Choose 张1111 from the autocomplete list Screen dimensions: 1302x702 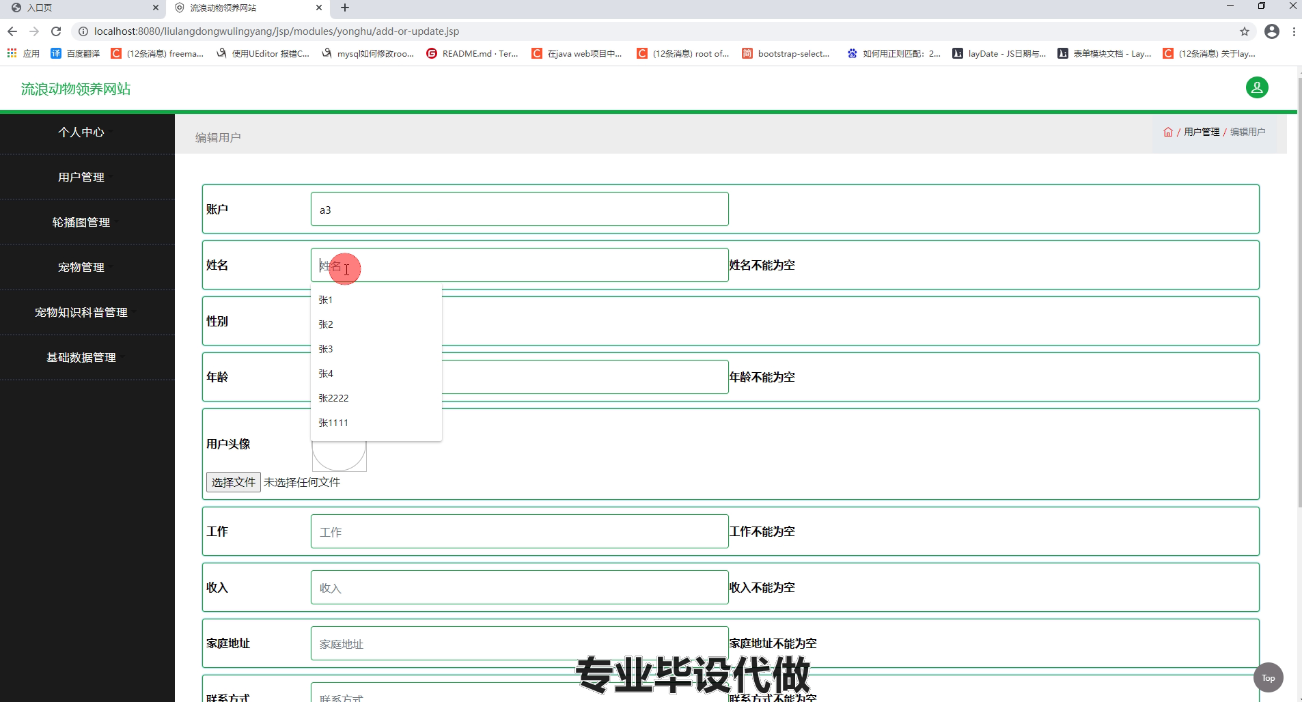[376, 423]
